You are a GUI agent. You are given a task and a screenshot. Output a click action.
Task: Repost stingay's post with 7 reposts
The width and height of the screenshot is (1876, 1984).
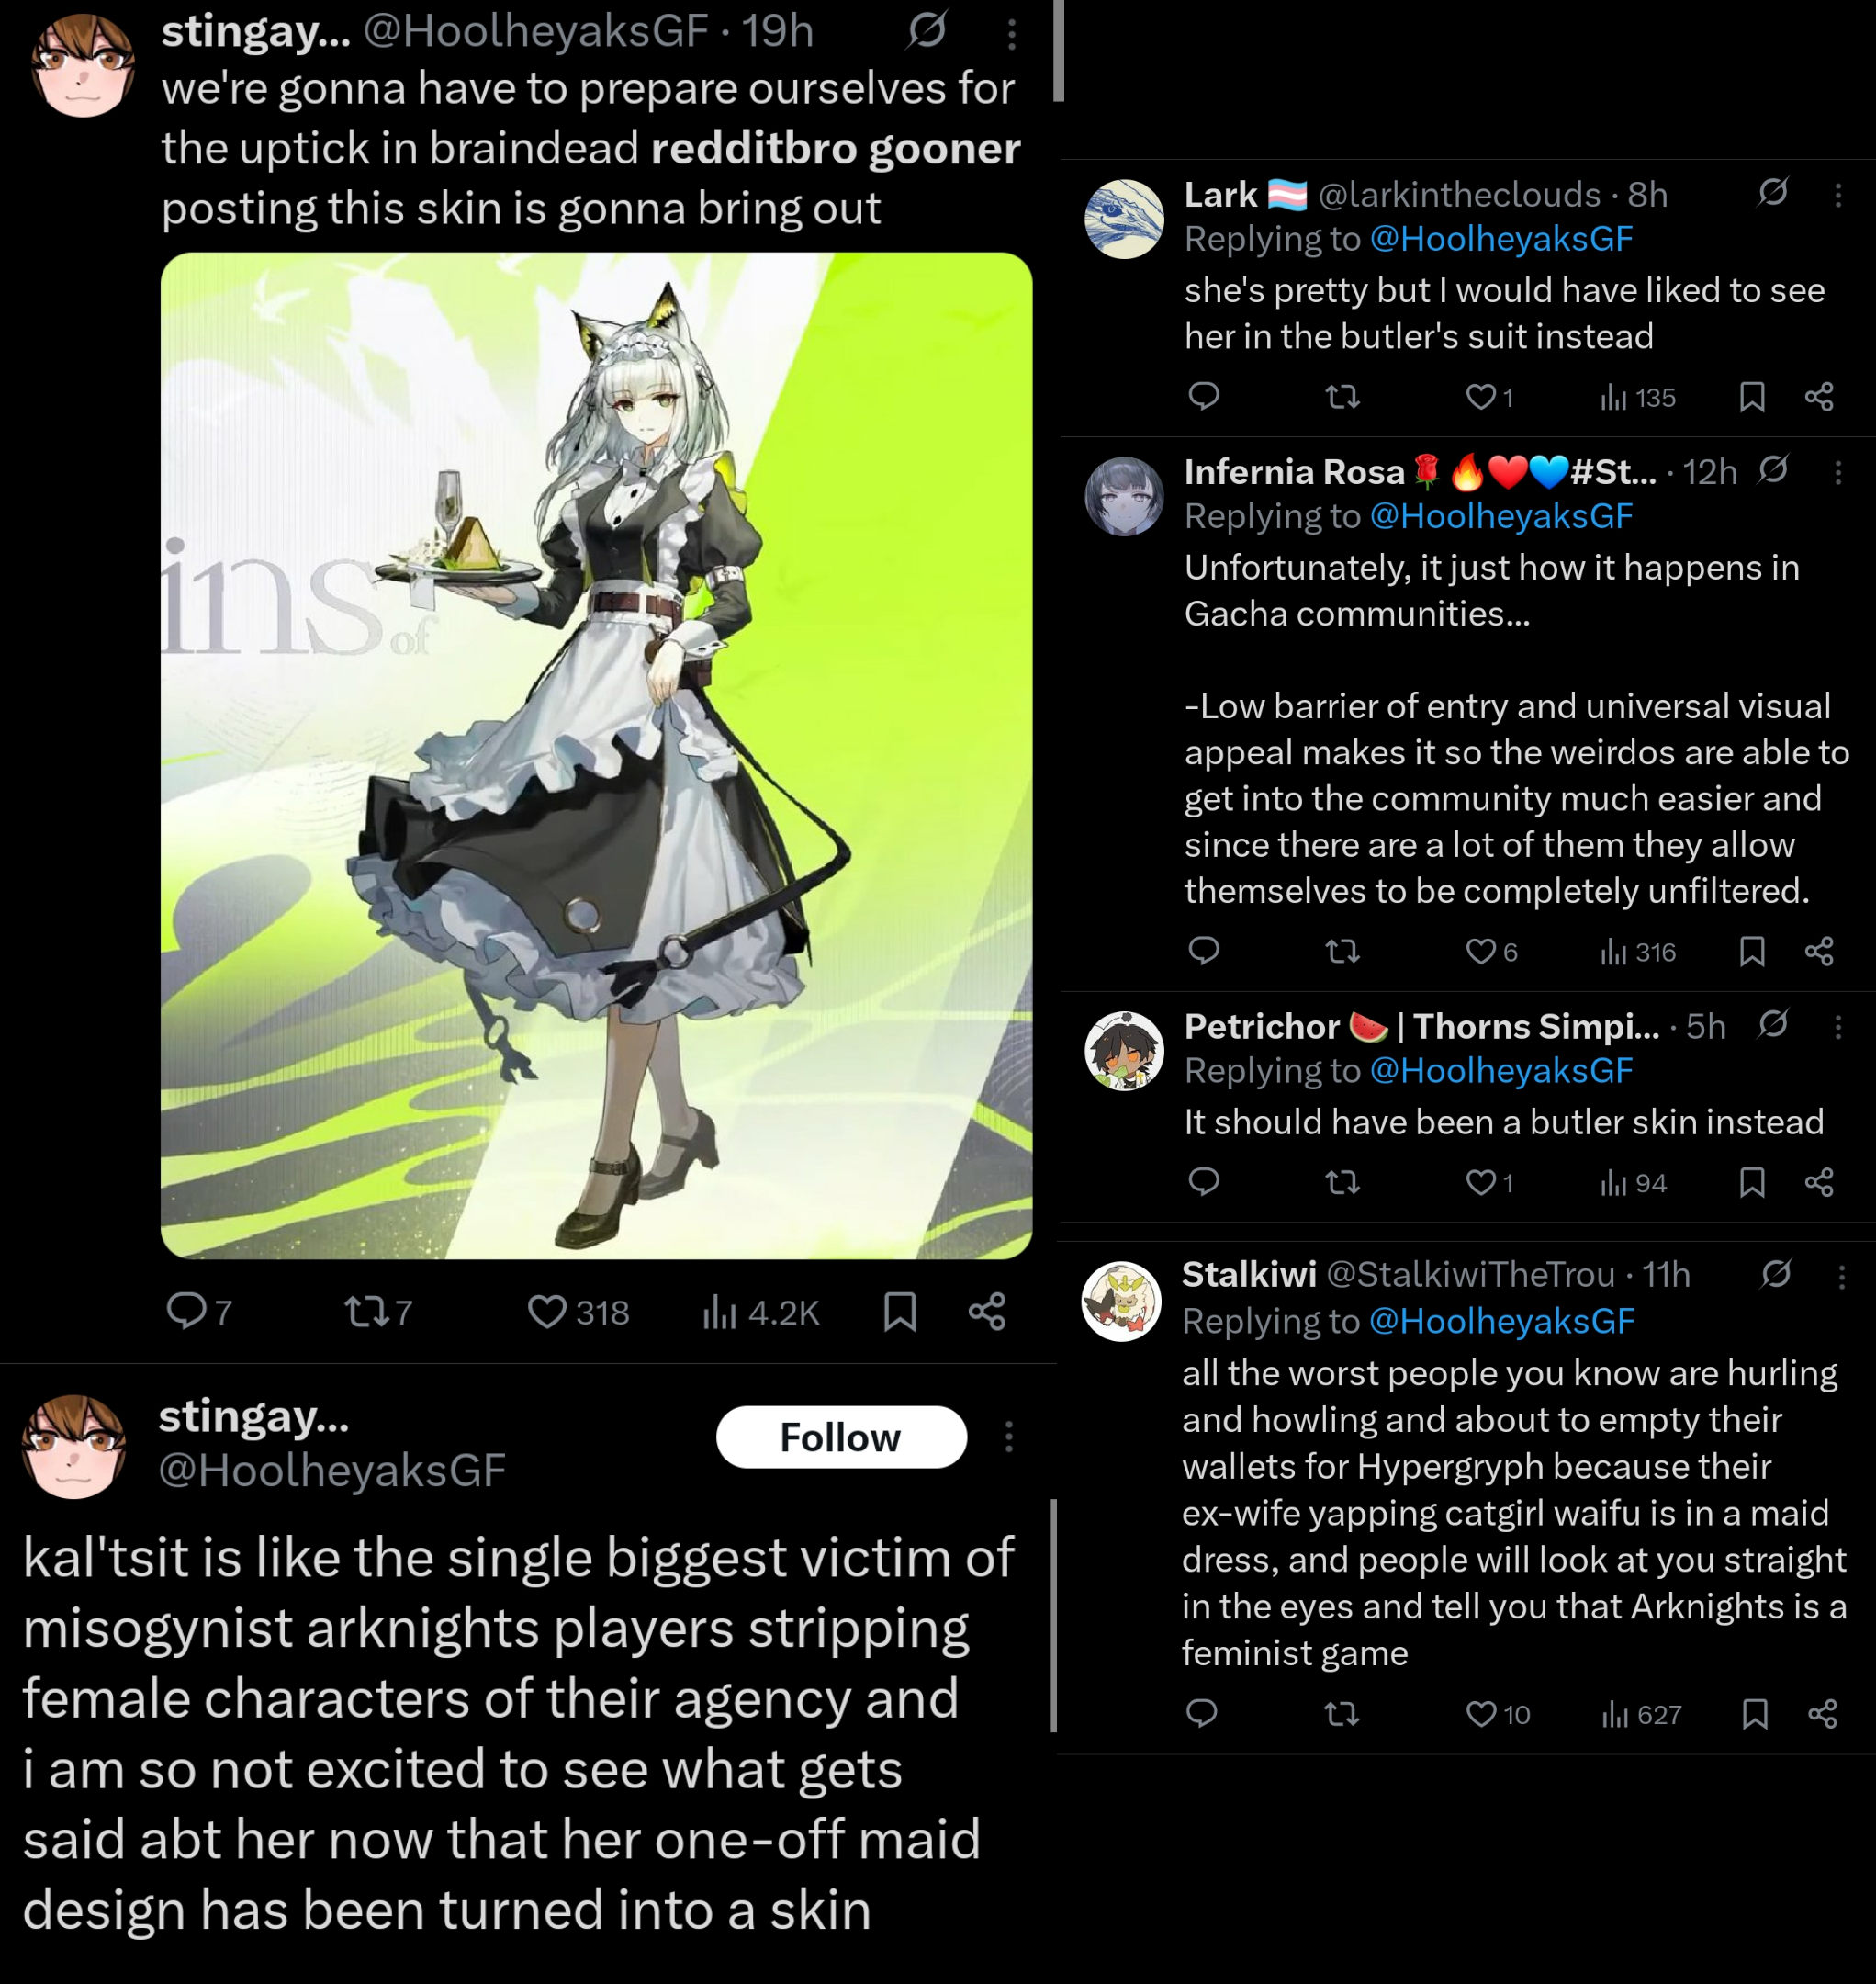pos(378,1312)
